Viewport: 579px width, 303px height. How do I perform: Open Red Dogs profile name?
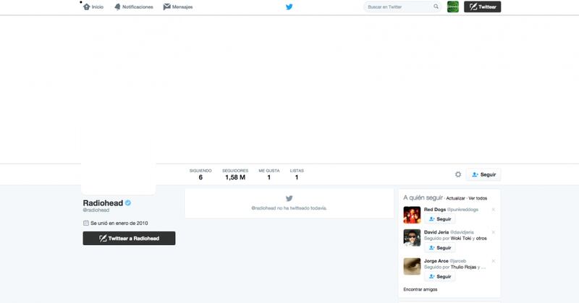tap(435, 209)
